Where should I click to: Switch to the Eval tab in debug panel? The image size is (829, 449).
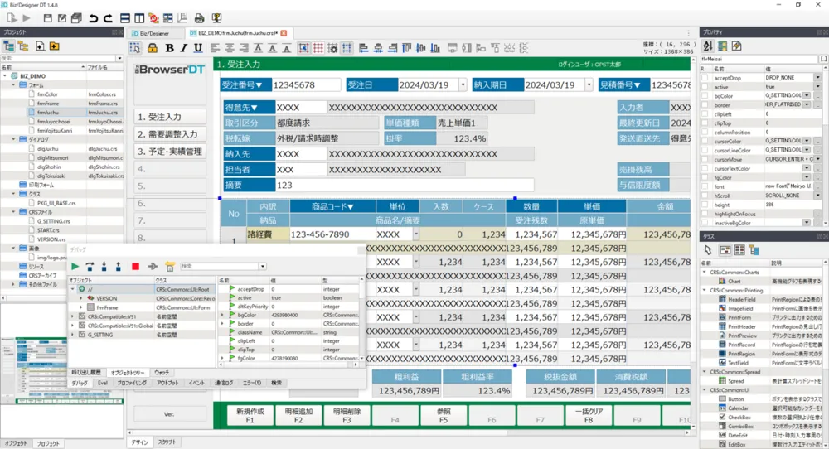click(103, 384)
